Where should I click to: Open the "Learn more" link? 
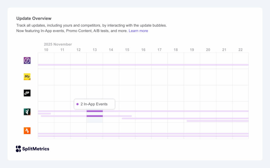138,31
